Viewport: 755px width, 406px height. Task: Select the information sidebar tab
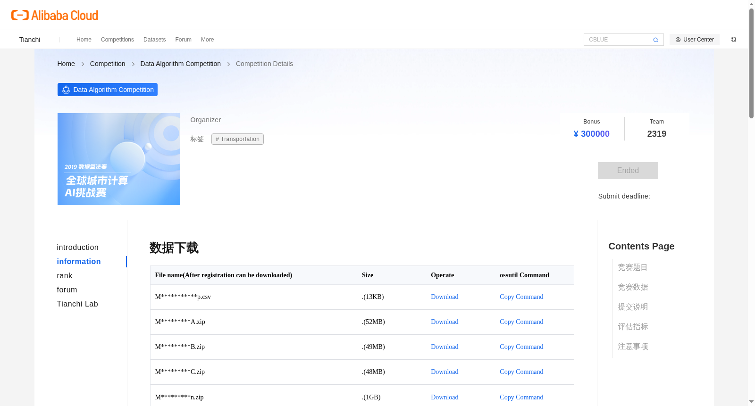tap(79, 262)
